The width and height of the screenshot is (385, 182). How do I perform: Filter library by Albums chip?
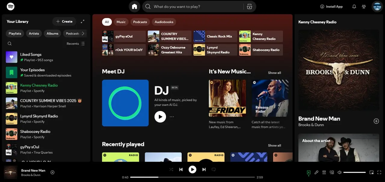(x=52, y=33)
